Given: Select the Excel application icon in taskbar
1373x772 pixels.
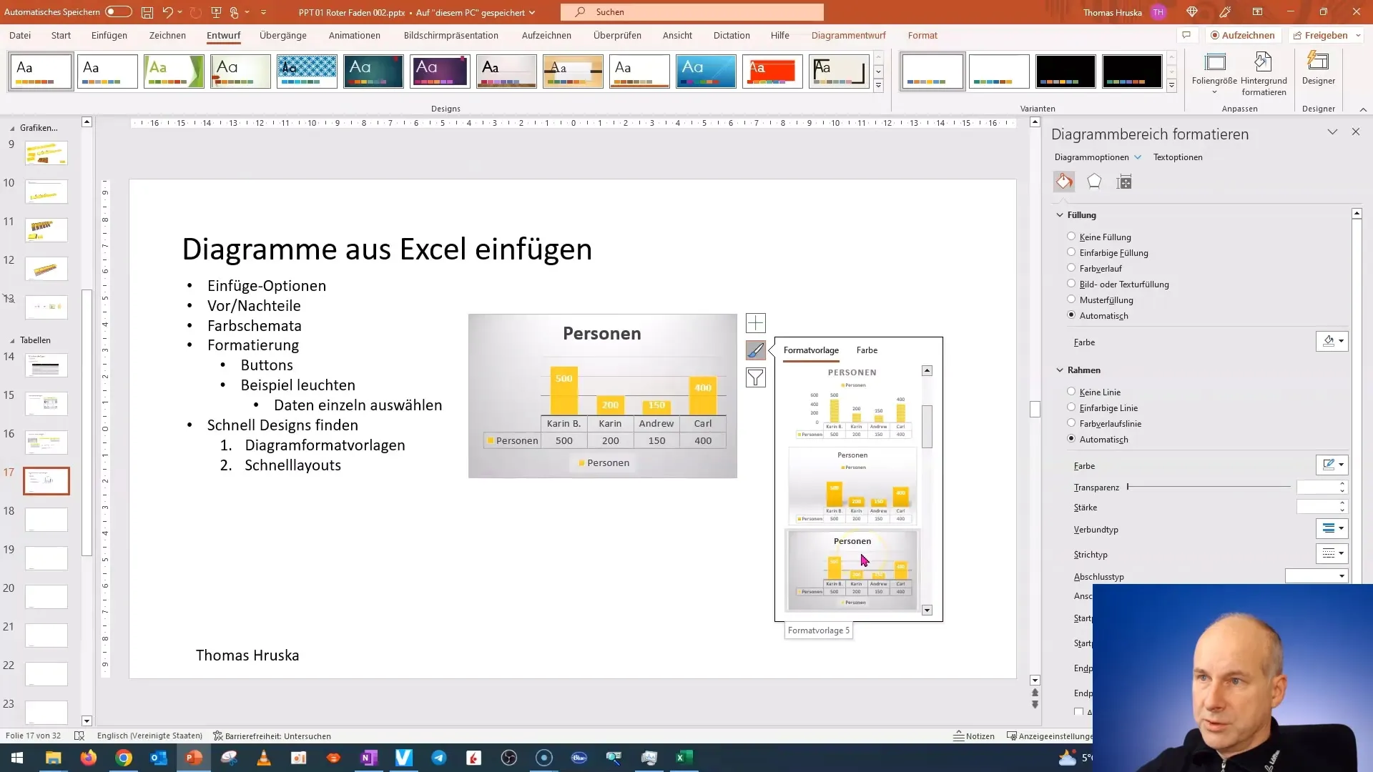Looking at the screenshot, I should 684,757.
